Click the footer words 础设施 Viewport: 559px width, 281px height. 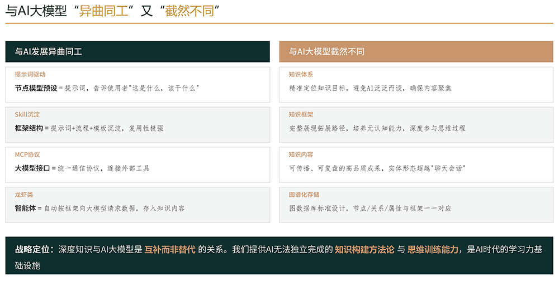coord(27,265)
